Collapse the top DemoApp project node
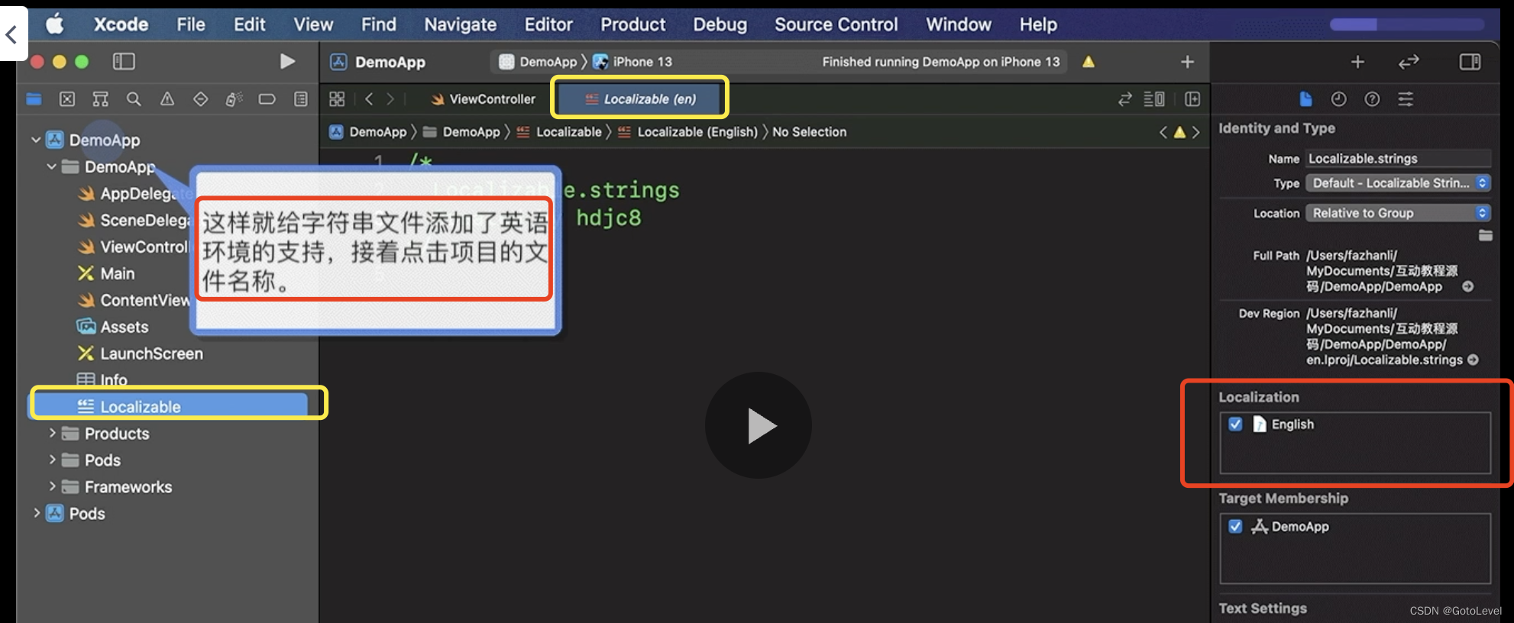The width and height of the screenshot is (1514, 623). (x=36, y=140)
